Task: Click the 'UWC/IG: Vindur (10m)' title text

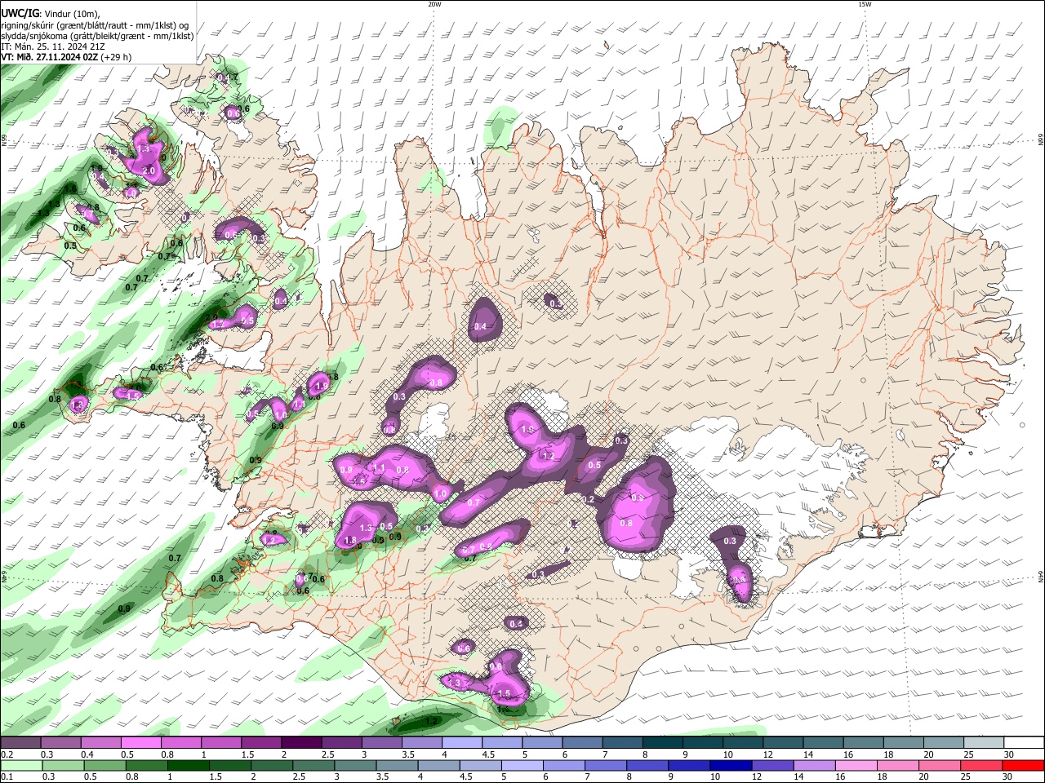Action: coord(50,14)
